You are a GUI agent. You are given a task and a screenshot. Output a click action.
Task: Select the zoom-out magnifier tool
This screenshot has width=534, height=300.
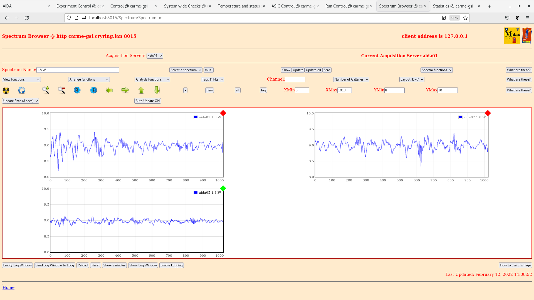click(61, 90)
